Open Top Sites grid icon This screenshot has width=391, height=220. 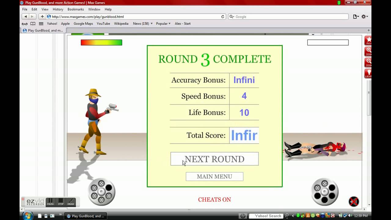click(41, 24)
